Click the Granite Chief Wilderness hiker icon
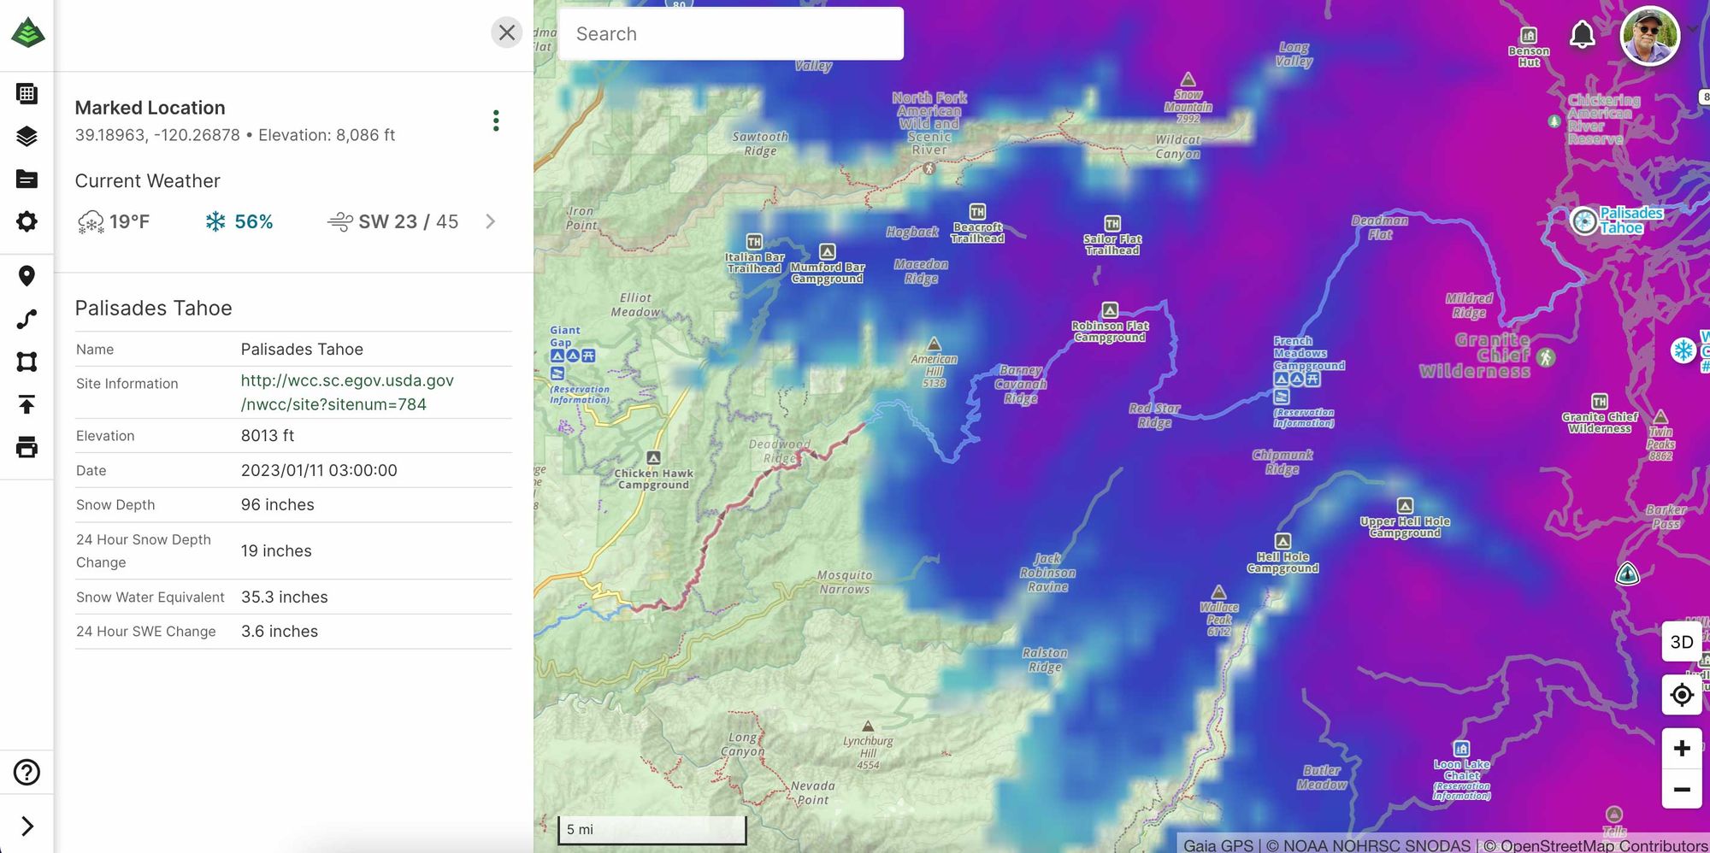Screen dimensions: 1710x853 pos(1545,357)
